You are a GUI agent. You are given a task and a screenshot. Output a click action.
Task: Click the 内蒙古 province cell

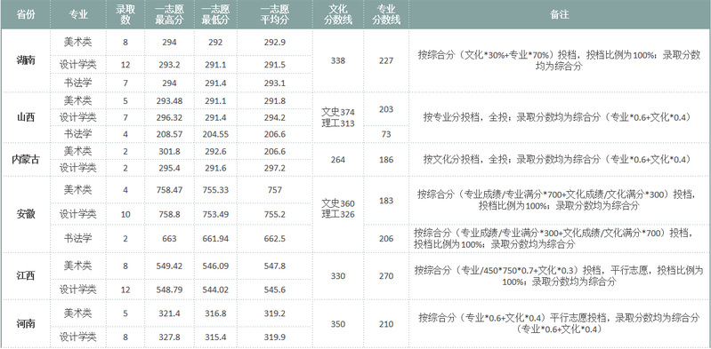click(26, 159)
